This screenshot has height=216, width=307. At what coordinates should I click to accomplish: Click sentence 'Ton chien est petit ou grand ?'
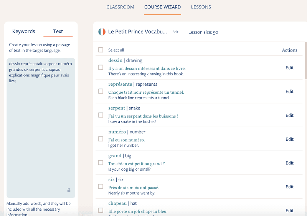click(x=137, y=164)
